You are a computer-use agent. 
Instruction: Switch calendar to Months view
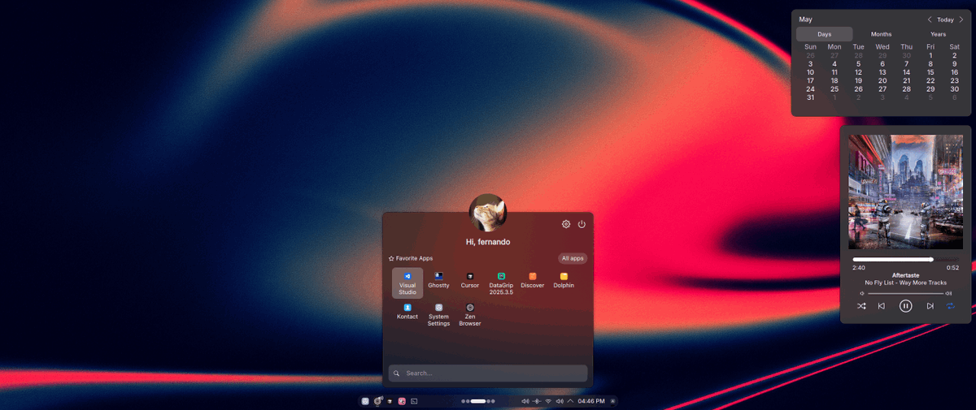coord(882,34)
